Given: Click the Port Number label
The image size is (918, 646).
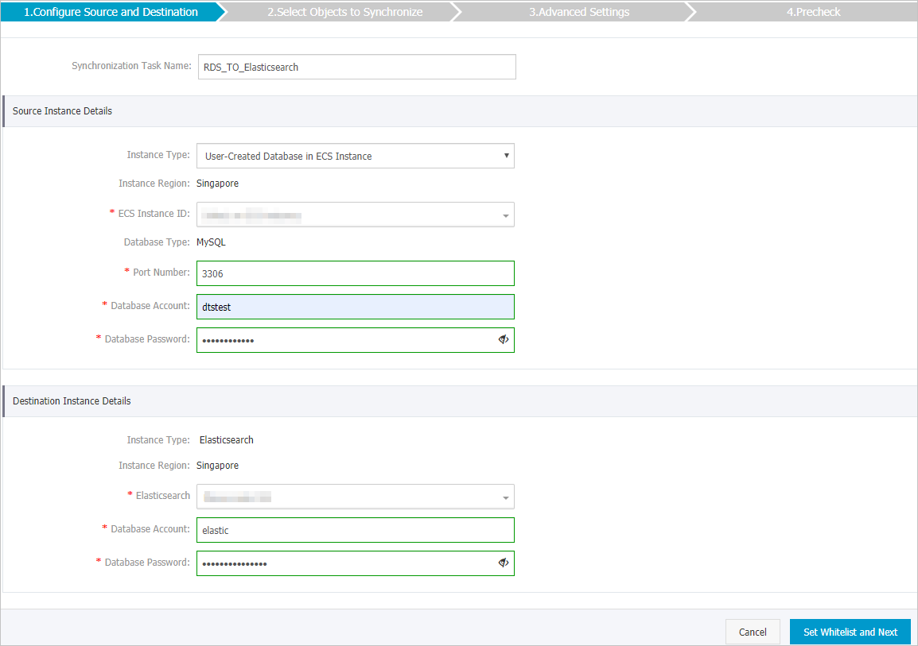Looking at the screenshot, I should (x=161, y=272).
